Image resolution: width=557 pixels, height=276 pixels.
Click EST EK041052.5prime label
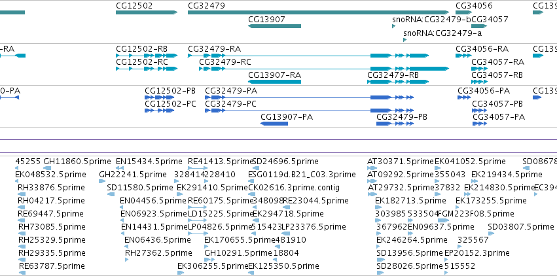tap(470, 162)
